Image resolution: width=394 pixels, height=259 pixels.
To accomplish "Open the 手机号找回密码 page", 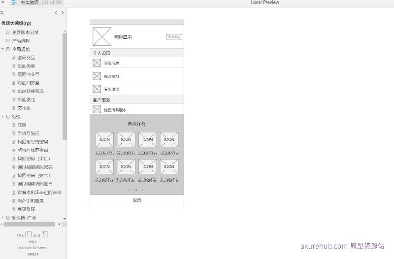I will click(x=33, y=150).
